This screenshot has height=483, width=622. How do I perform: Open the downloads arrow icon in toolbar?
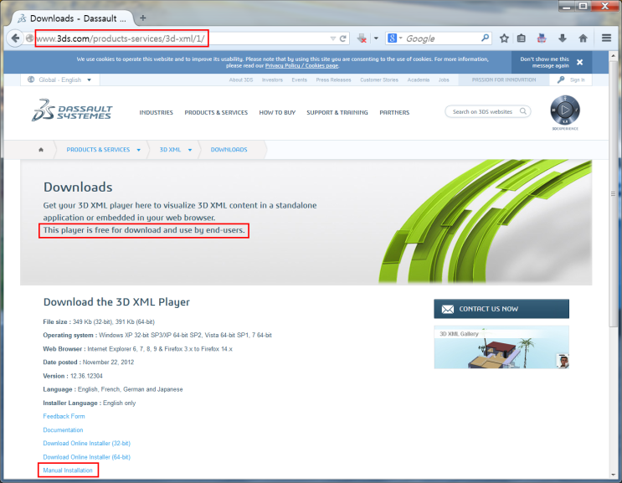pyautogui.click(x=562, y=39)
